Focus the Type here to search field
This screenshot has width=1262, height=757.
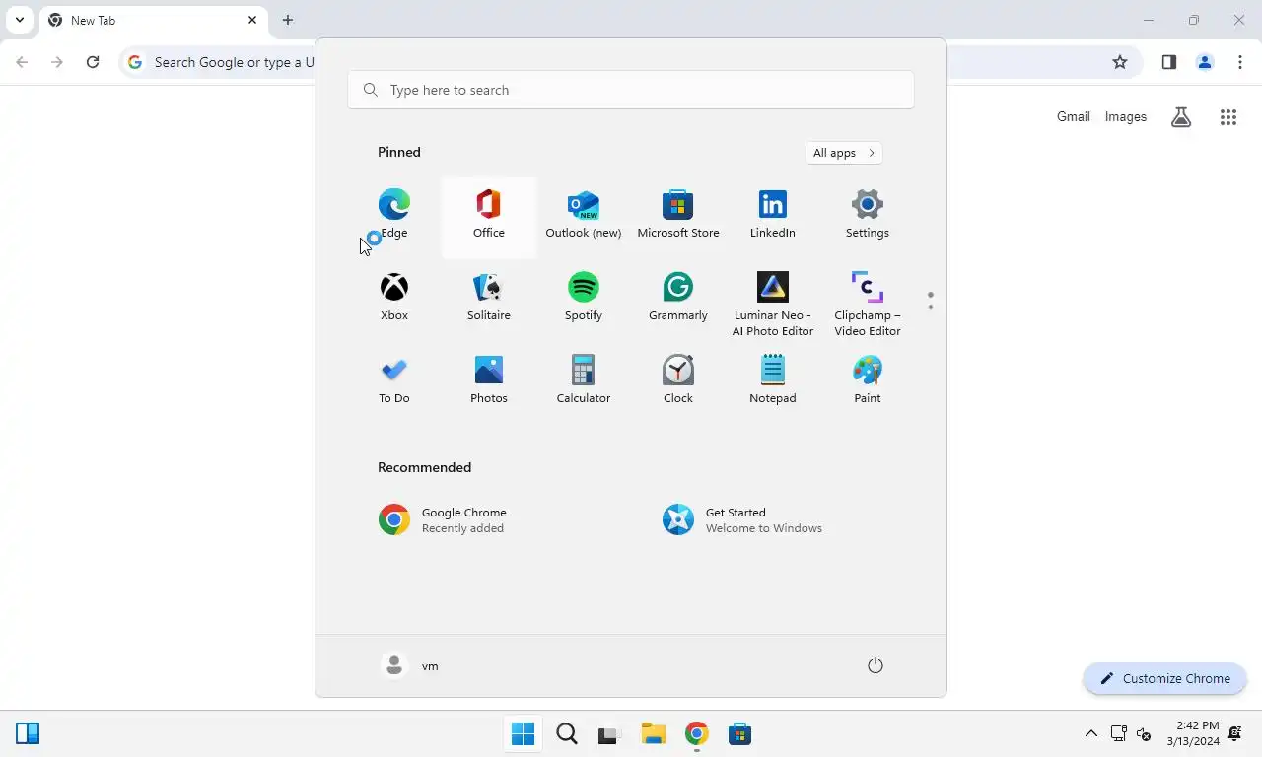click(x=631, y=90)
